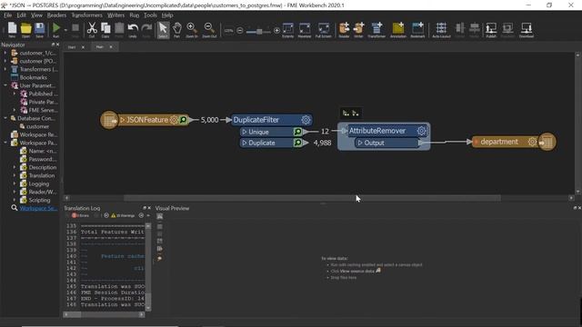The width and height of the screenshot is (582, 327).
Task: Open the Tools menu
Action: coord(150,15)
